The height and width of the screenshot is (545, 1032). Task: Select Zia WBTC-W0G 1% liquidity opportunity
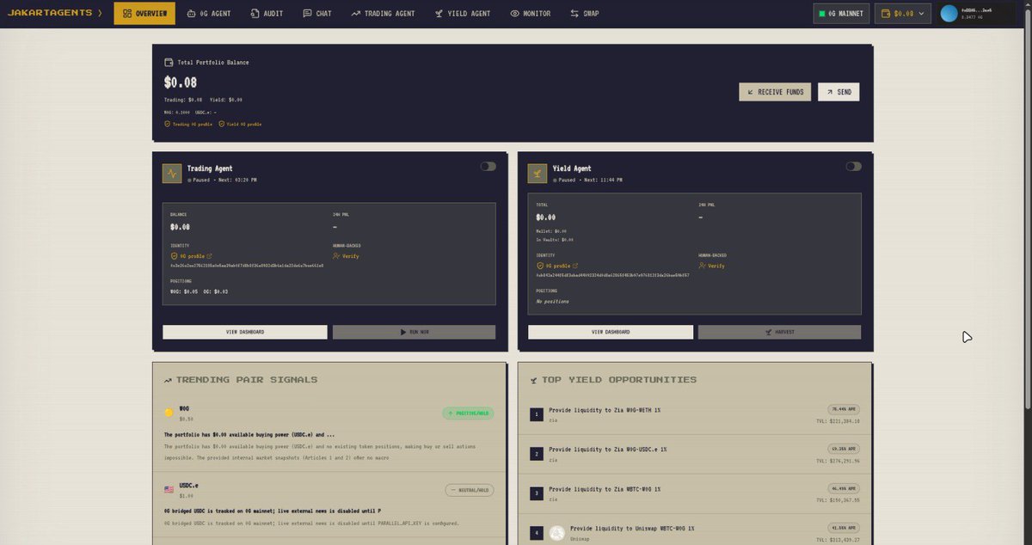[x=695, y=493]
